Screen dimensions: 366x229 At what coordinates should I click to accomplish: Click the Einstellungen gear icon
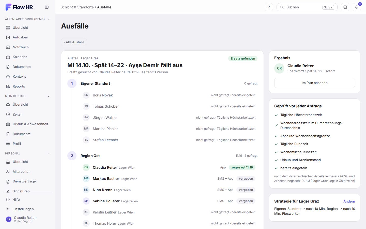(x=8, y=209)
